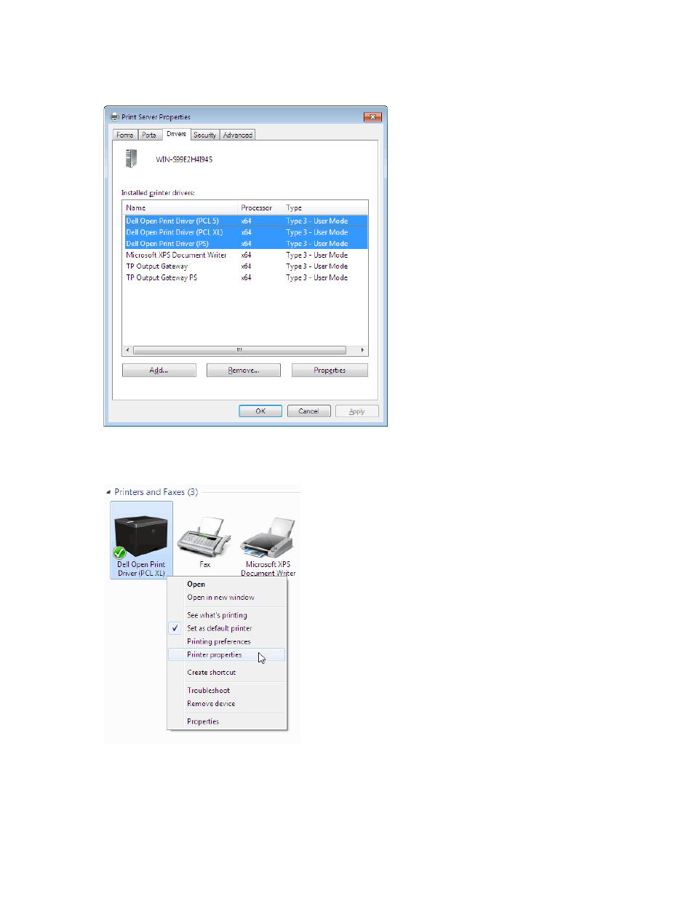Click the printer icon in dialog title bar
The image size is (694, 899).
(x=114, y=116)
